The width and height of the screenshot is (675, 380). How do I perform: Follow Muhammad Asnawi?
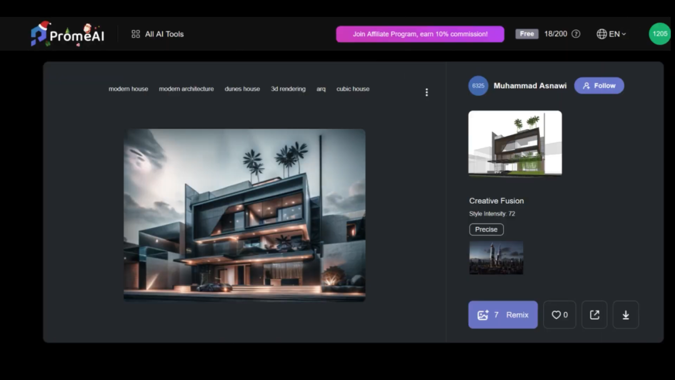tap(599, 86)
